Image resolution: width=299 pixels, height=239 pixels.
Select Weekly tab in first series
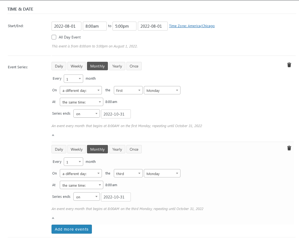point(76,66)
